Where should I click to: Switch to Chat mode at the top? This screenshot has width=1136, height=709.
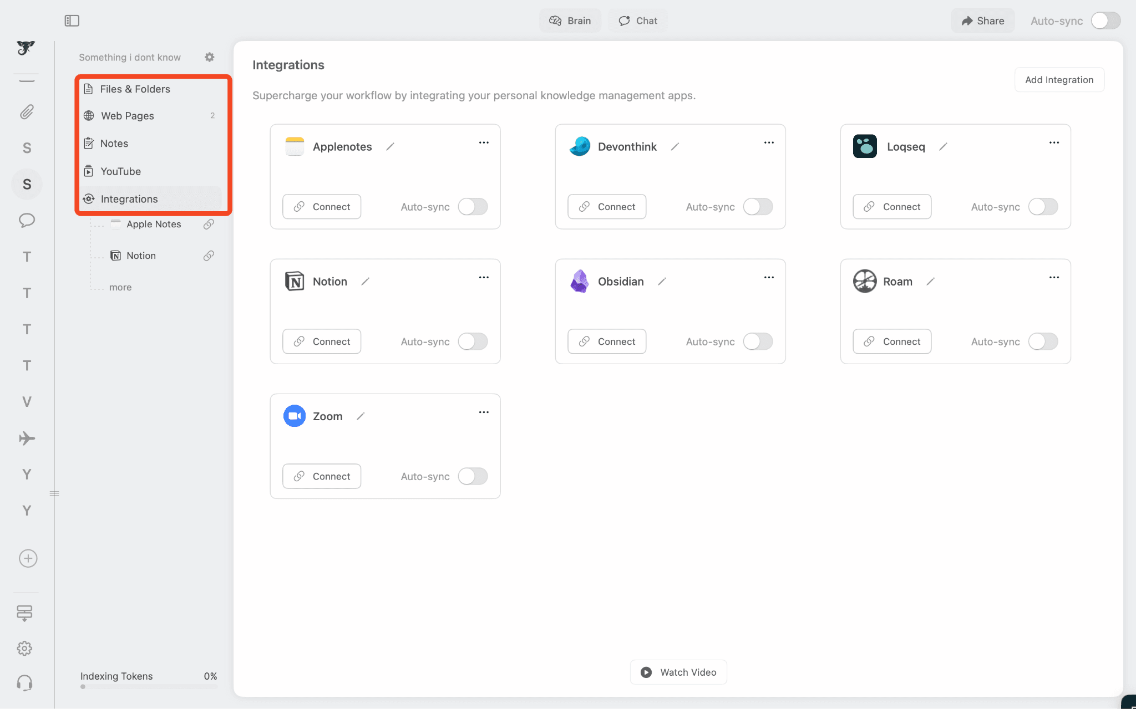click(x=637, y=21)
